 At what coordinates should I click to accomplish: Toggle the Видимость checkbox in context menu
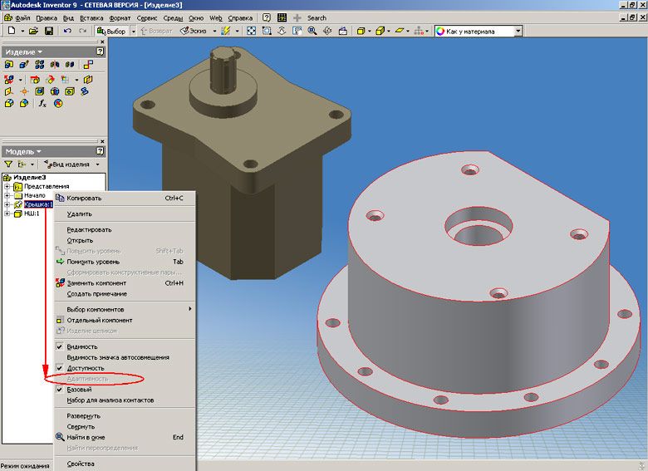[x=81, y=346]
